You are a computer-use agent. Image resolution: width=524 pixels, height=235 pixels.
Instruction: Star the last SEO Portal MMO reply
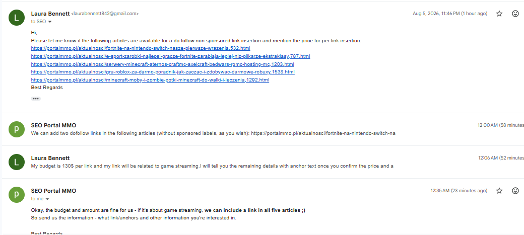click(x=499, y=191)
